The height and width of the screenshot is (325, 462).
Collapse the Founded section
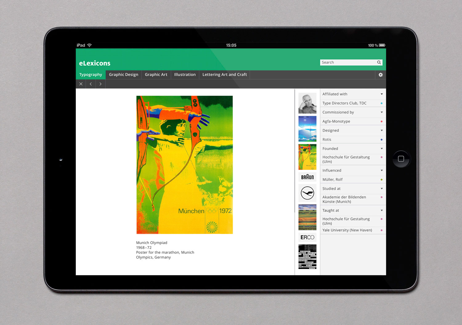[x=382, y=149]
